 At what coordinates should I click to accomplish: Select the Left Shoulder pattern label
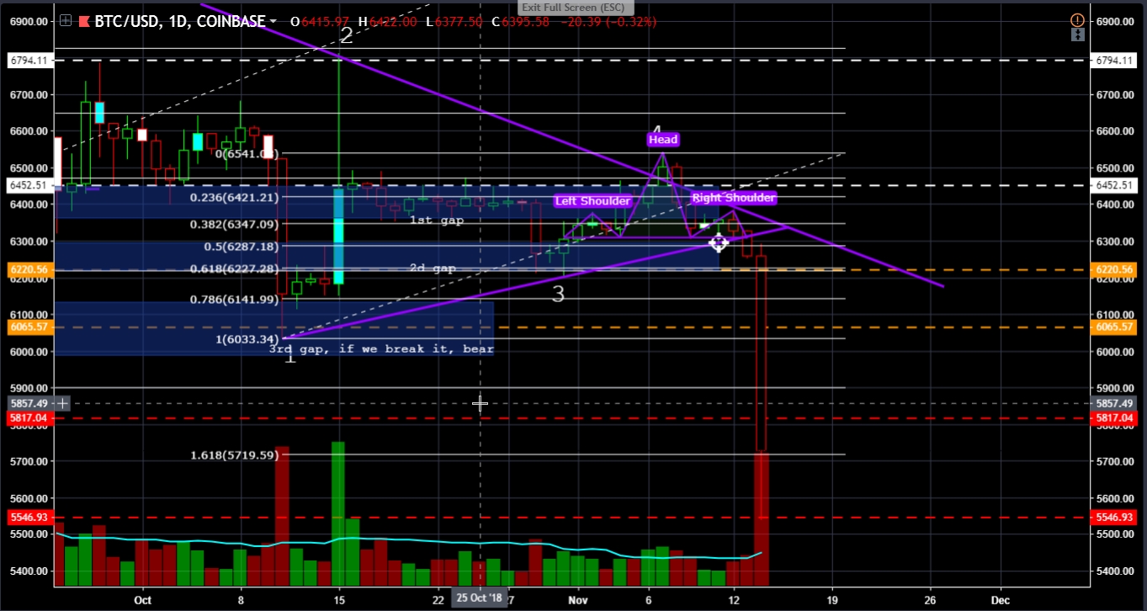(x=592, y=201)
